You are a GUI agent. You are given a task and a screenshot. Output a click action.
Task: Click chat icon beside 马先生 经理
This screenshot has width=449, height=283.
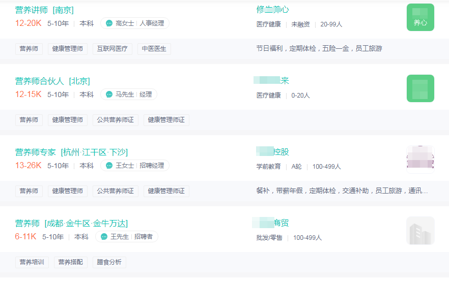click(x=109, y=95)
